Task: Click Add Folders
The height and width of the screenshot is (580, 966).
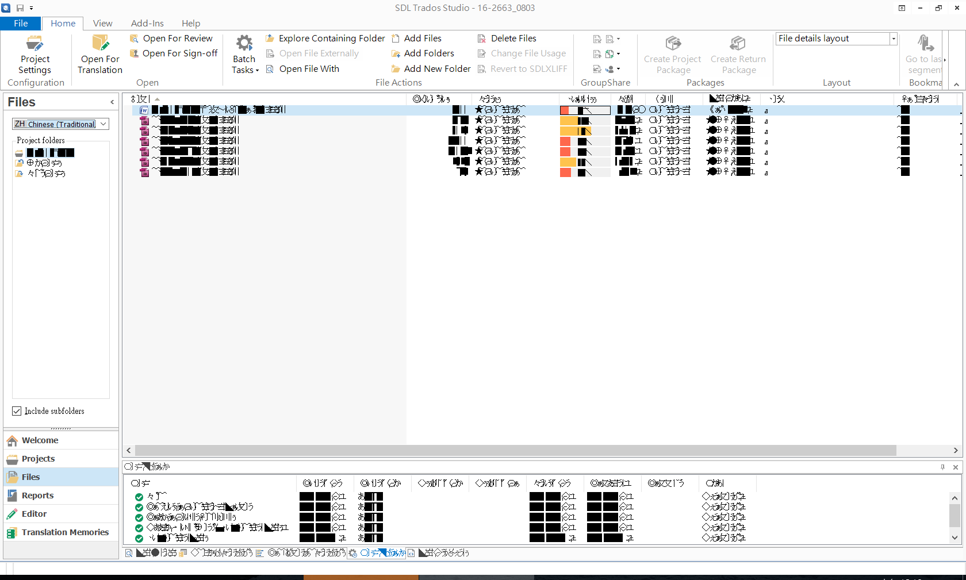Action: pos(423,53)
